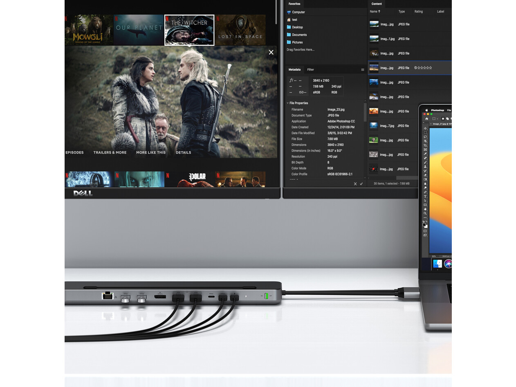This screenshot has height=387, width=516.
Task: Open the Metadata panel hamburger menu
Action: [362, 70]
